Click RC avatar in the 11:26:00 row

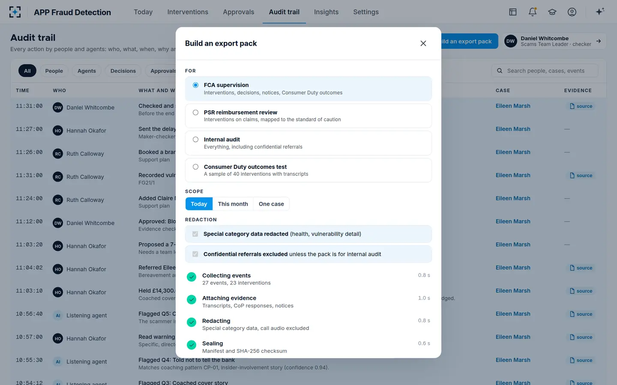58,154
